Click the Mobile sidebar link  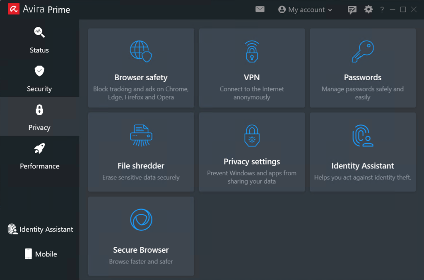[x=40, y=254]
